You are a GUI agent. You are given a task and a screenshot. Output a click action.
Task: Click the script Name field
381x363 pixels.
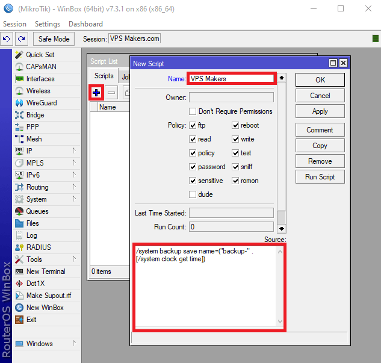(231, 78)
